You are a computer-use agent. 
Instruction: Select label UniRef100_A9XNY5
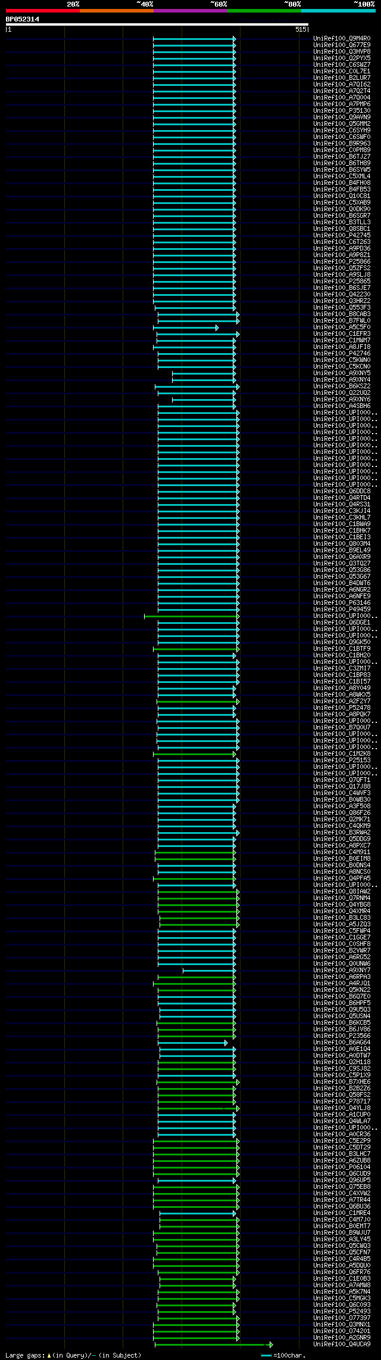342,373
